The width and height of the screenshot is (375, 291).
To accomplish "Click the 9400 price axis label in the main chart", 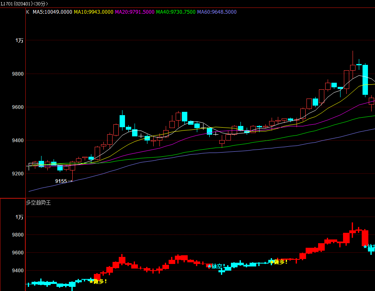I will tap(18, 141).
